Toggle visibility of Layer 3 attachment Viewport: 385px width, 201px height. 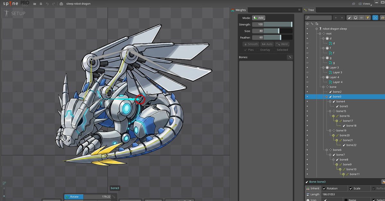click(307, 72)
